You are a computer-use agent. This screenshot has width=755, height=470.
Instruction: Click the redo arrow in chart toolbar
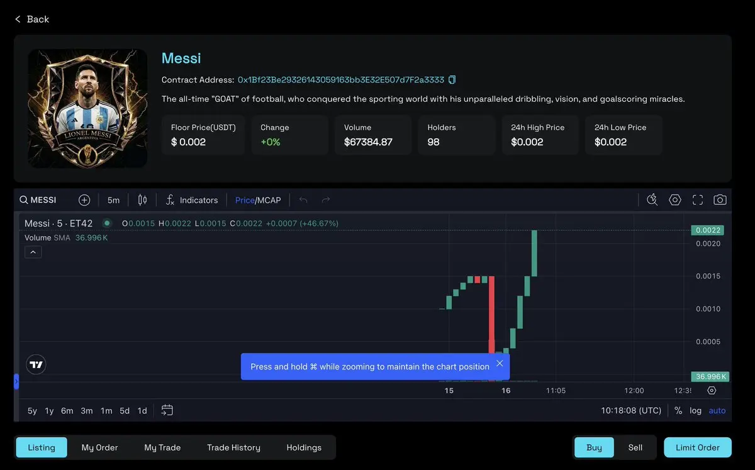tap(326, 200)
